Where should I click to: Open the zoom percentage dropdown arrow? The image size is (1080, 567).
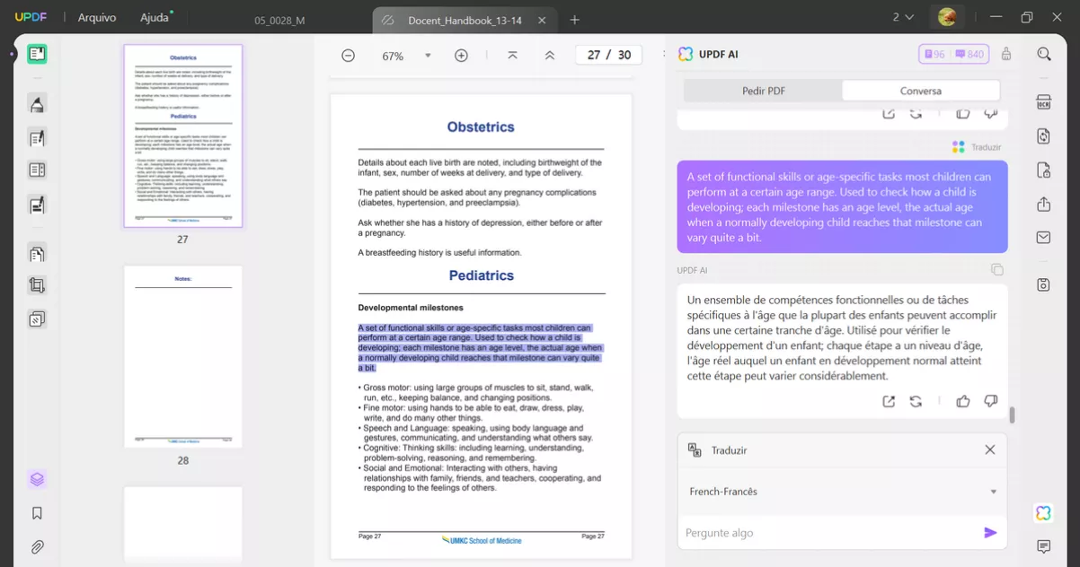[428, 56]
